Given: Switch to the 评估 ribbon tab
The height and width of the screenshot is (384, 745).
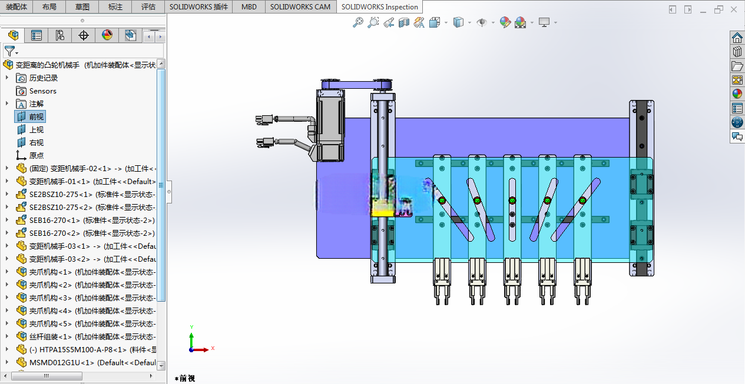Looking at the screenshot, I should (x=148, y=7).
